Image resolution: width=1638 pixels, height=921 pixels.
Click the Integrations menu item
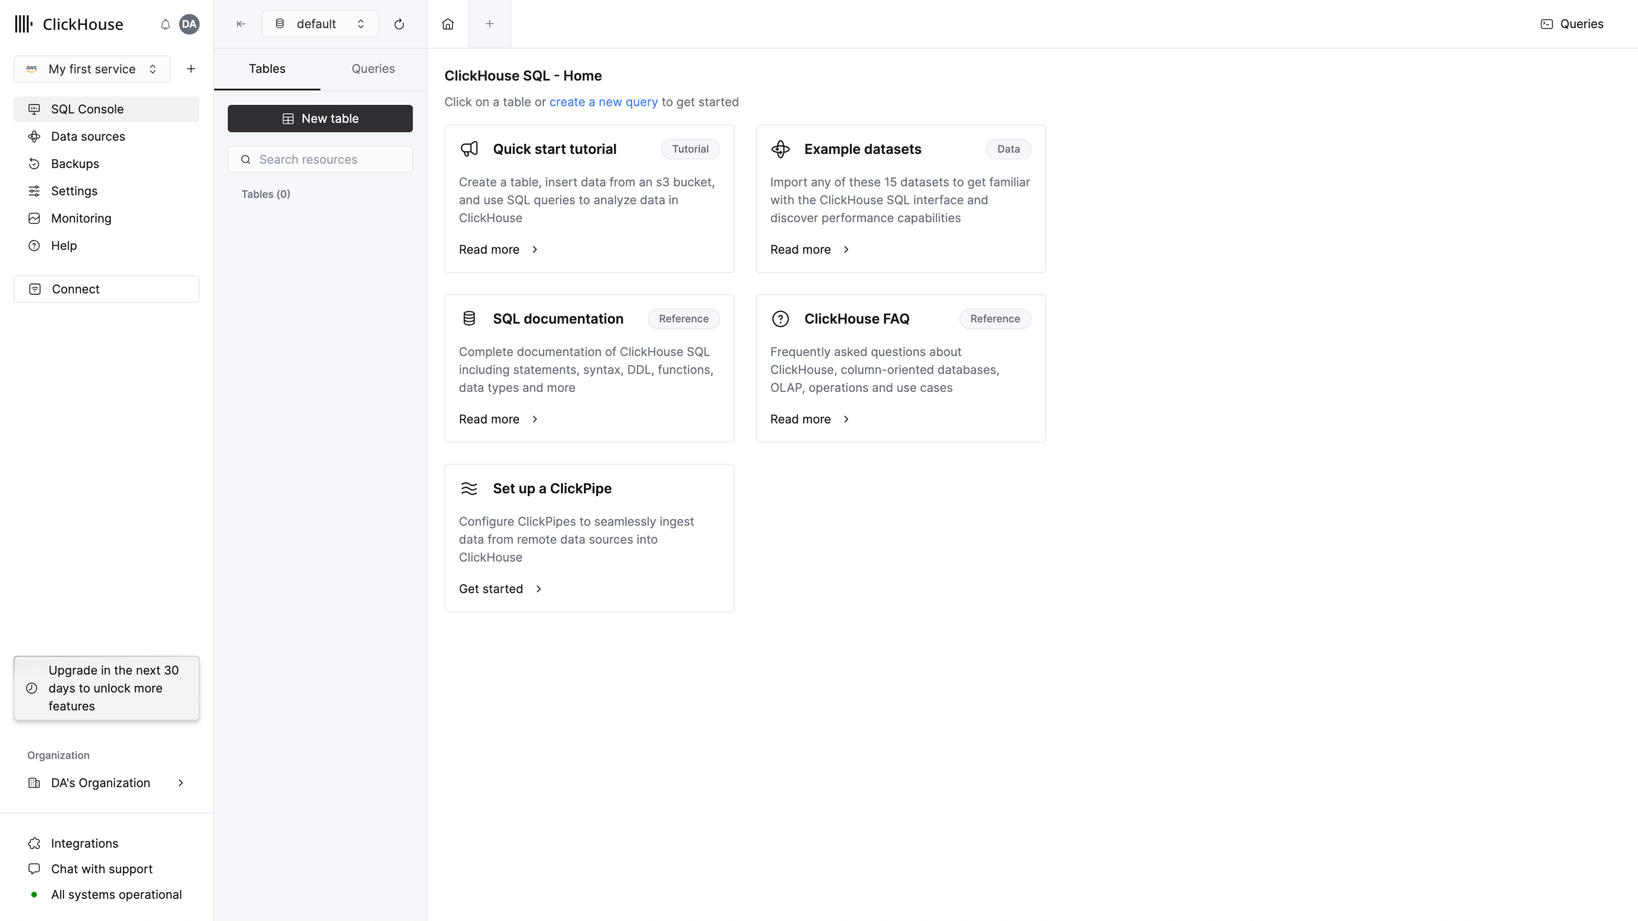(84, 842)
